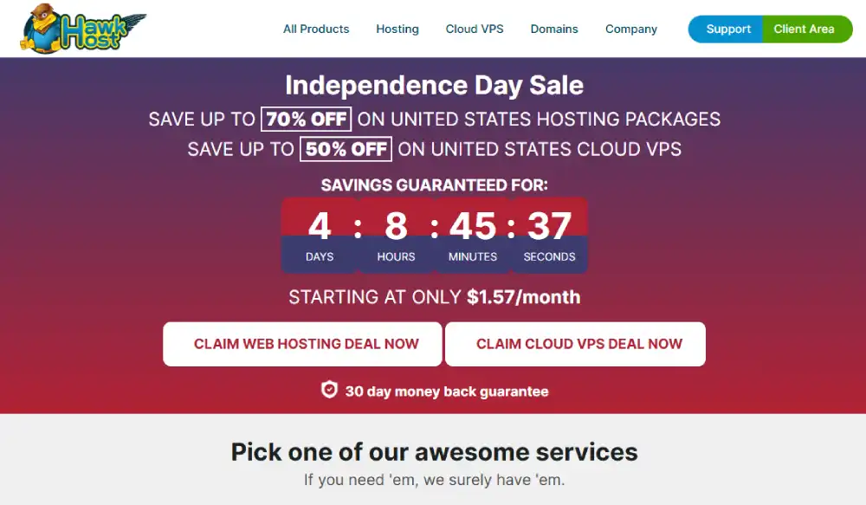Click the countdown minutes box
Screen dimensions: 866x505
coord(473,235)
